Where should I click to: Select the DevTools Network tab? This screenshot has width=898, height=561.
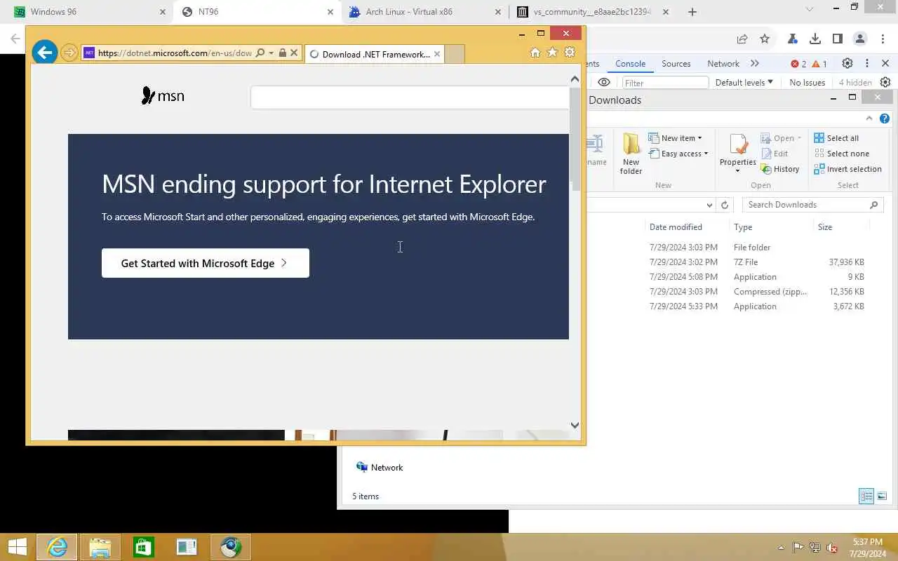pyautogui.click(x=723, y=64)
